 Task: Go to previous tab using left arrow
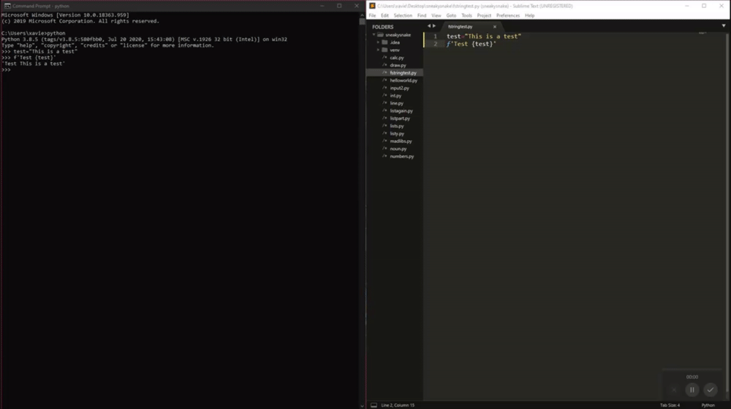429,26
